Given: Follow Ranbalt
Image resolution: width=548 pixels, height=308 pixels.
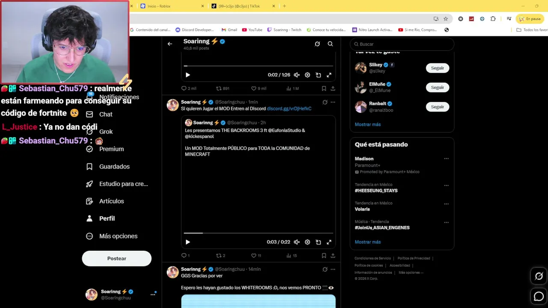Looking at the screenshot, I should (x=437, y=107).
